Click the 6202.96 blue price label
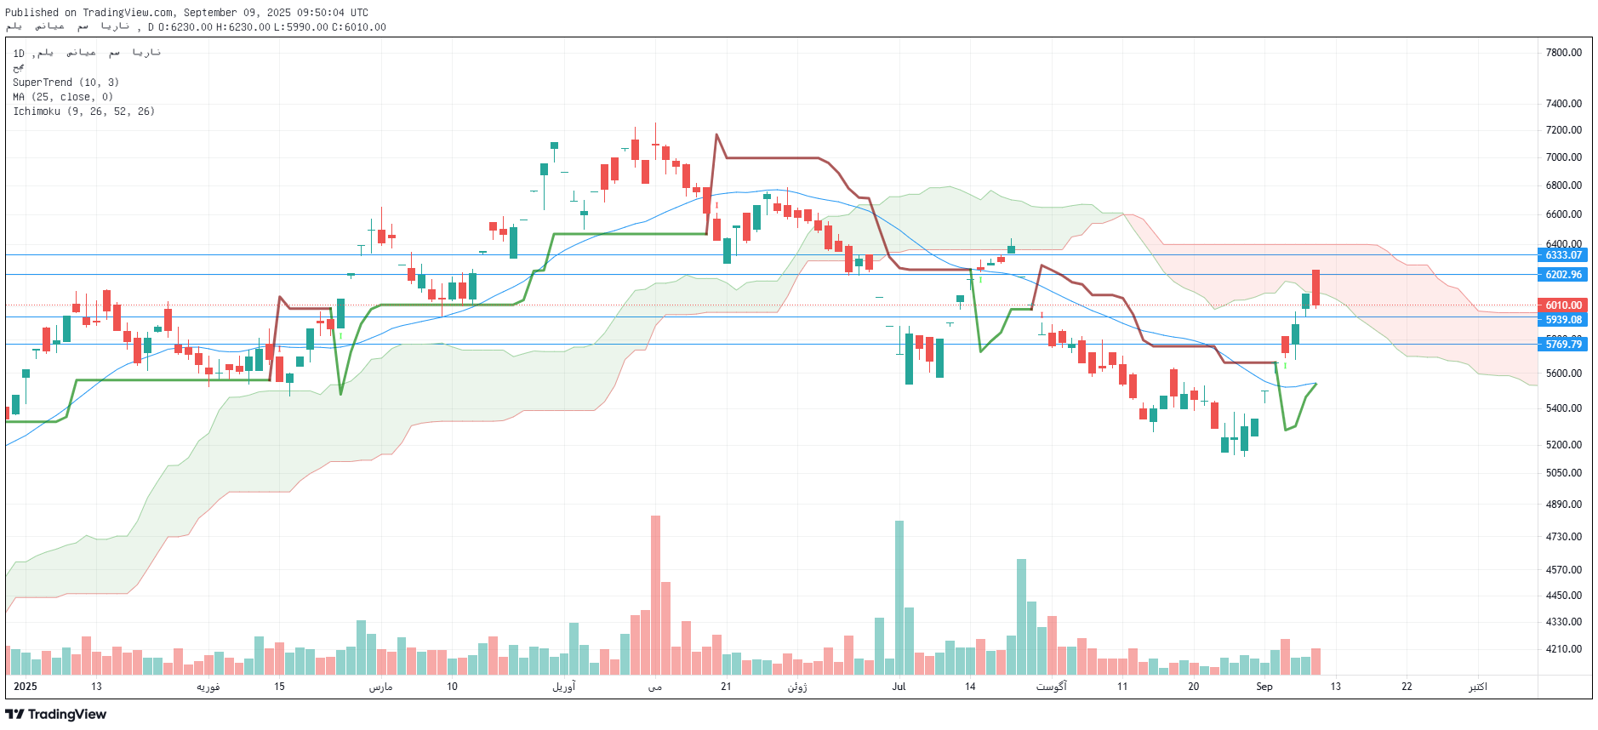 (x=1562, y=275)
